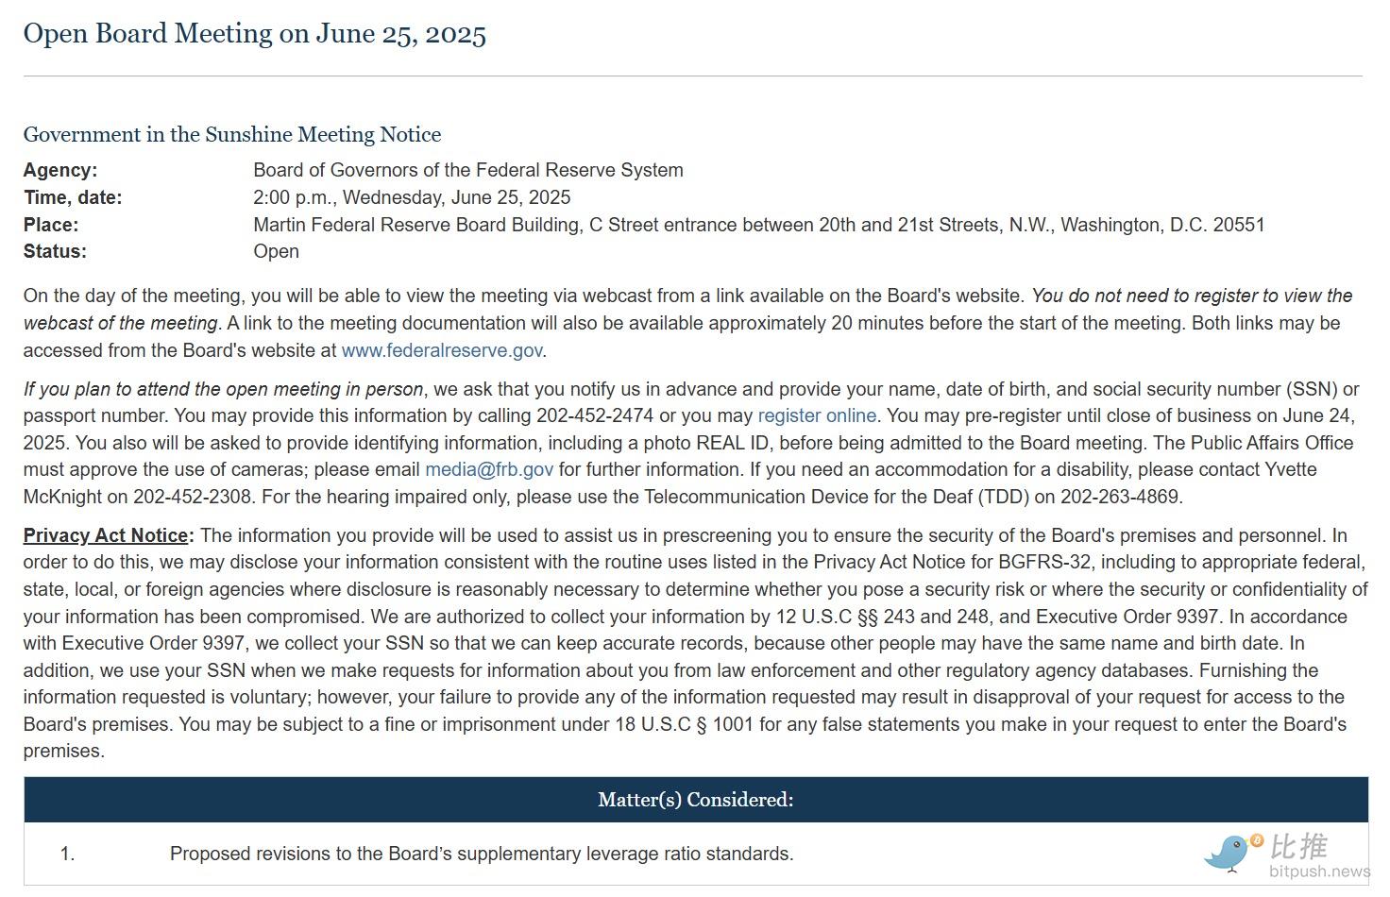Viewport: 1390px width, 897px height.
Task: Click the underlined Privacy Act Notice heading
Action: [x=106, y=535]
